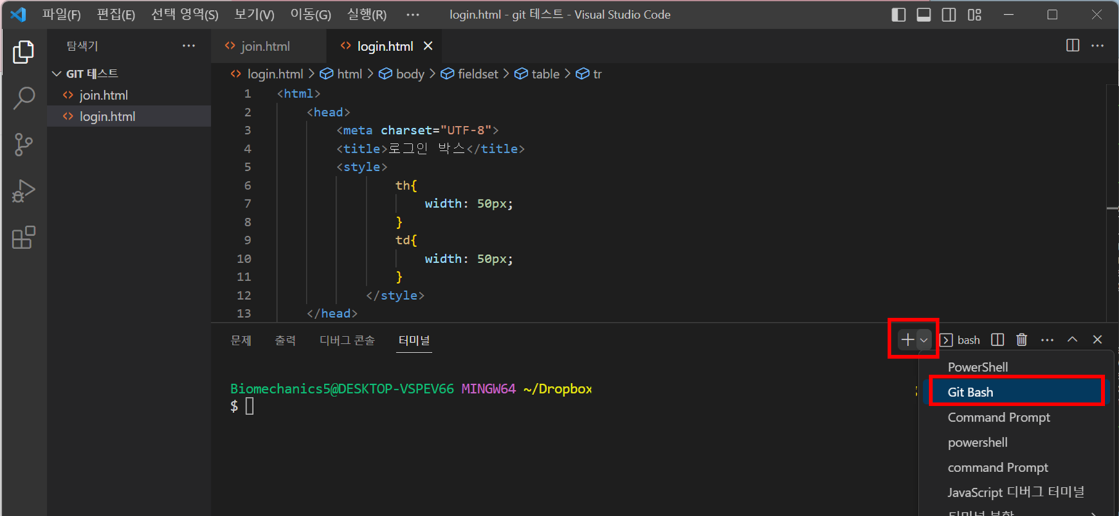Kill terminal with trash icon

pos(1022,340)
